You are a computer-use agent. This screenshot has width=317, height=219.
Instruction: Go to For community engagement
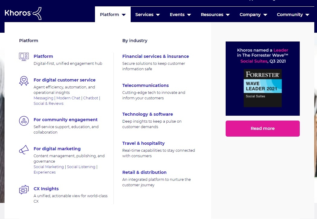[x=66, y=120]
